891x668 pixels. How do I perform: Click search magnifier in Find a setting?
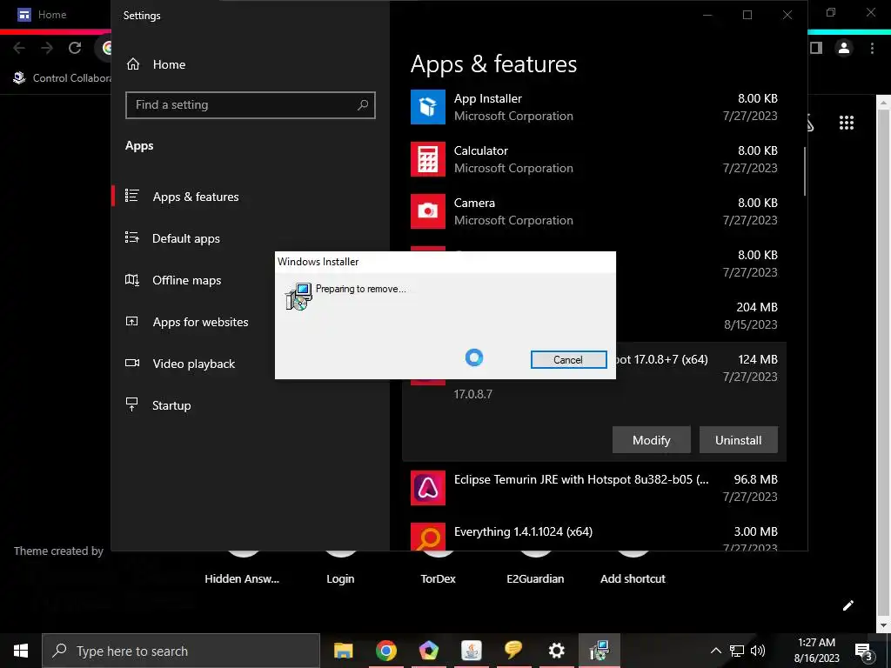[x=363, y=105]
